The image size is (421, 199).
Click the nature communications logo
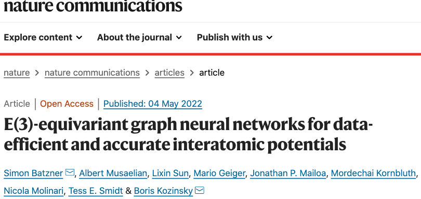click(x=93, y=6)
